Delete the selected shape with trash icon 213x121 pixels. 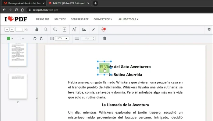pyautogui.click(x=105, y=38)
